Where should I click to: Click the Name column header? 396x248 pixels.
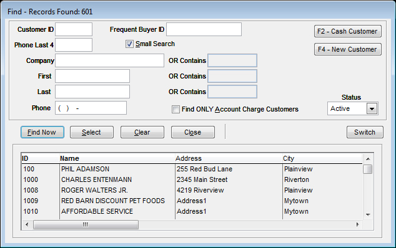(117, 158)
